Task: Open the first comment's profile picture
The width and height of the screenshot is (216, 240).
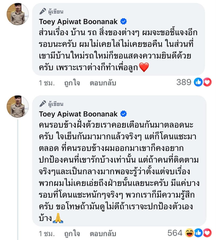Action: pos(18,14)
